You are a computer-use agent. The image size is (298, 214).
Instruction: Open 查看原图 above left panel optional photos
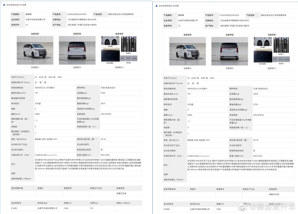[119, 34]
